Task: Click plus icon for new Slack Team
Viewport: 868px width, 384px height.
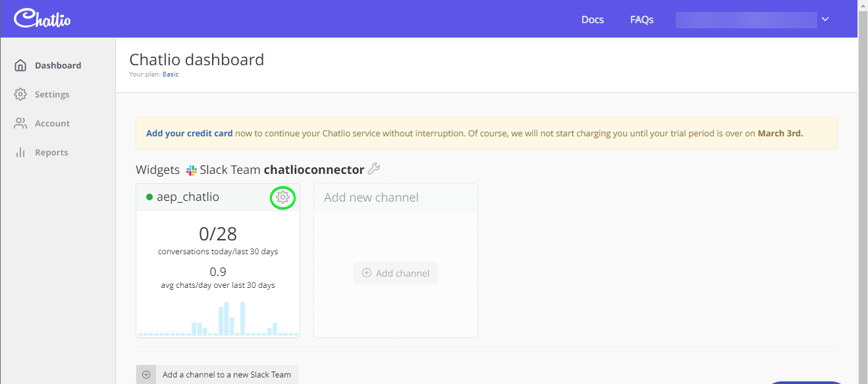Action: coord(146,375)
